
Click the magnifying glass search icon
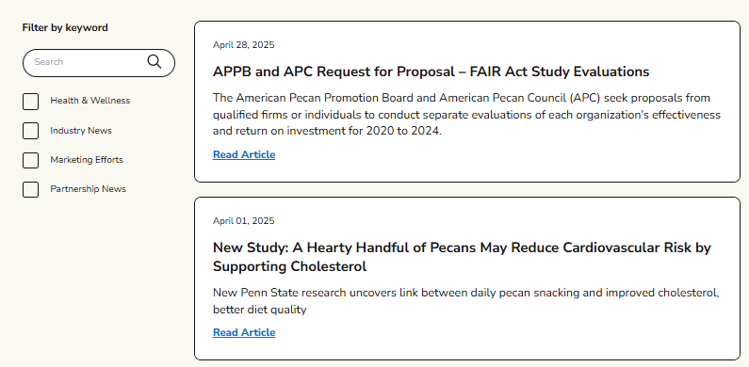(155, 61)
